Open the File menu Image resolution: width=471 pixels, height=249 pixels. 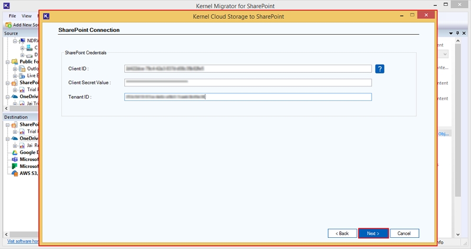12,16
